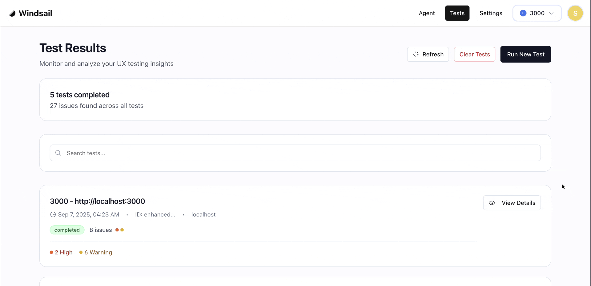Switch to the Tests tab
This screenshot has width=591, height=286.
(457, 13)
